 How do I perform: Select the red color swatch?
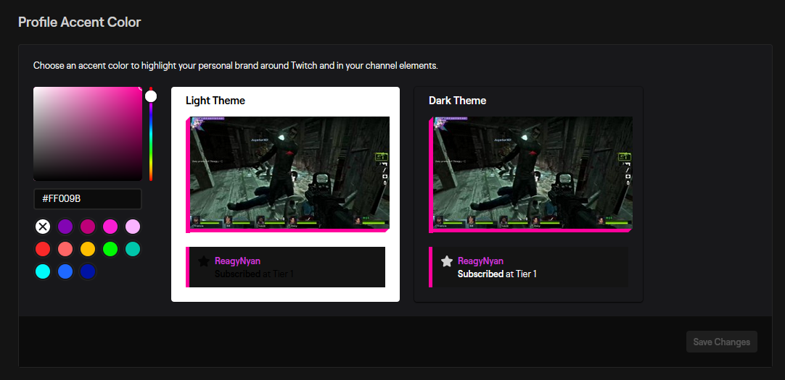pos(43,249)
